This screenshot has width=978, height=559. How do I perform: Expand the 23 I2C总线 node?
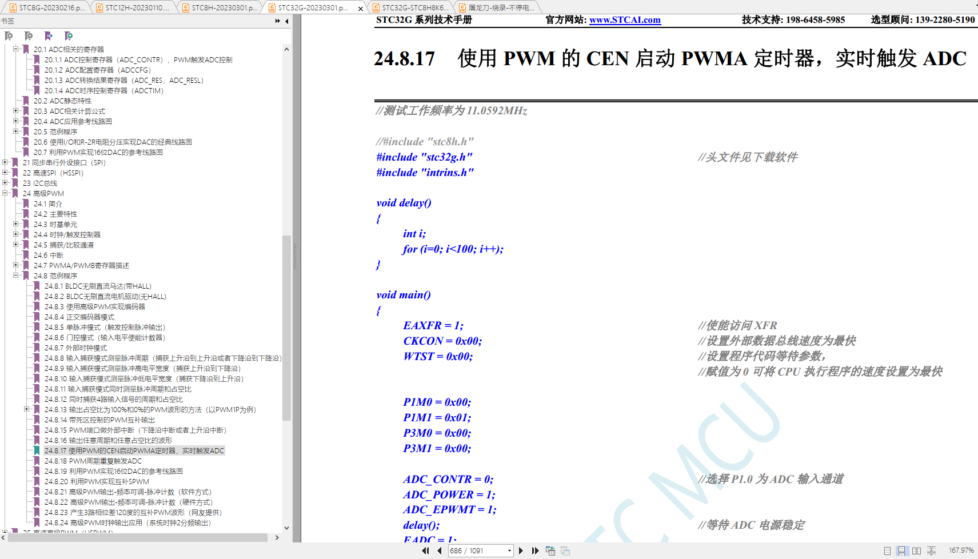click(x=5, y=183)
